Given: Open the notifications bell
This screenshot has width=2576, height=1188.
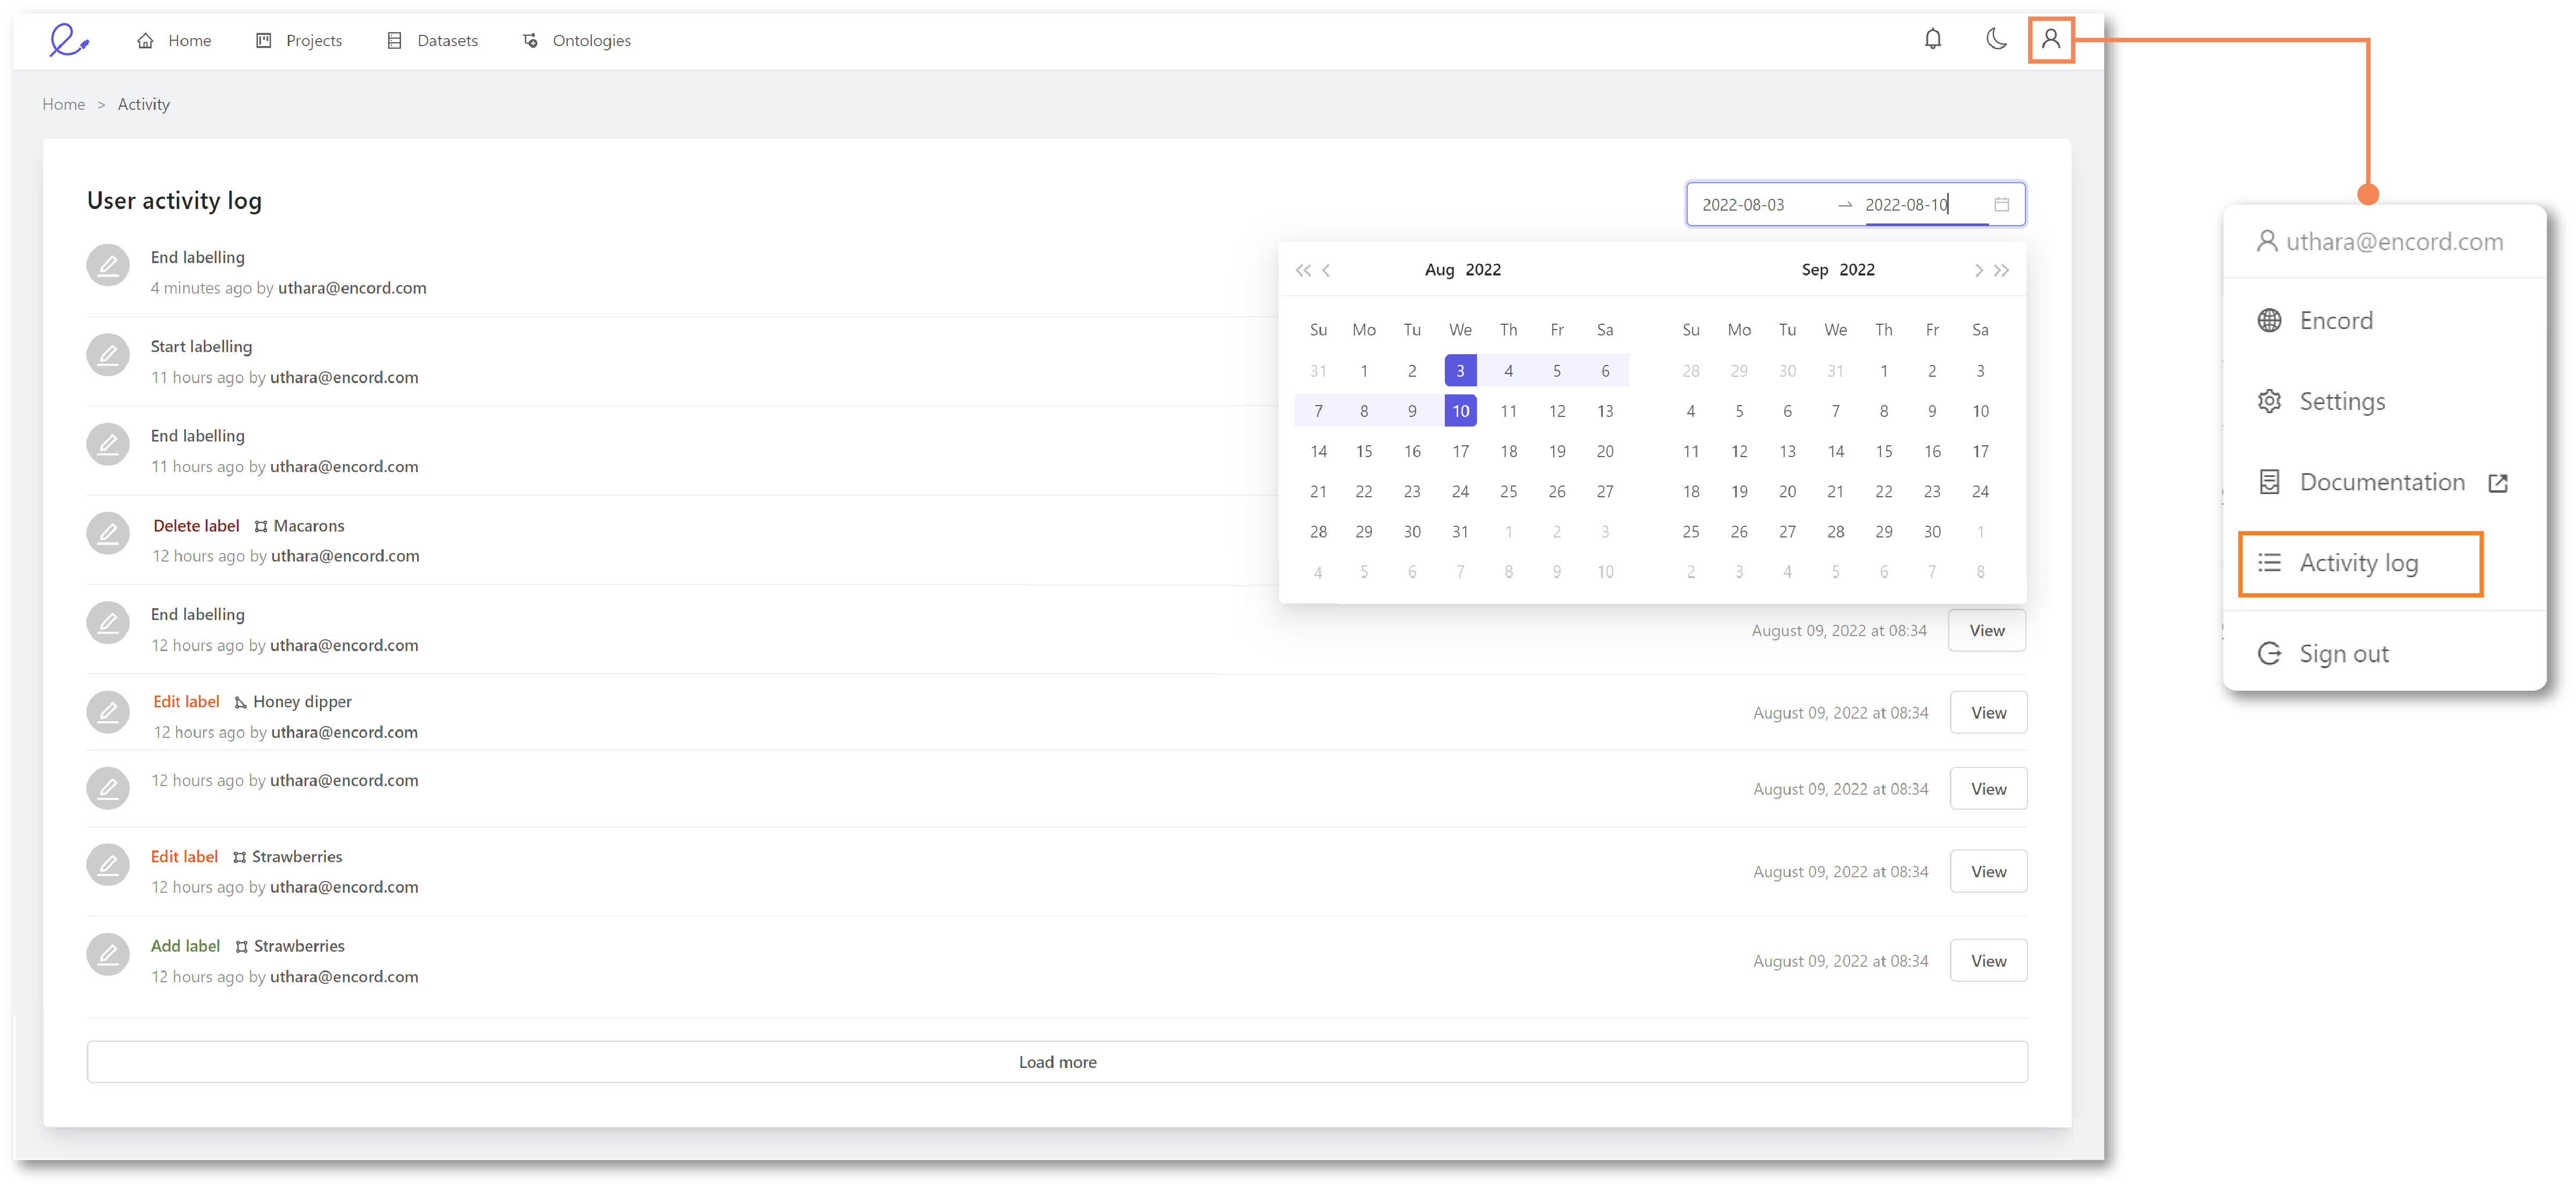Looking at the screenshot, I should [1932, 39].
